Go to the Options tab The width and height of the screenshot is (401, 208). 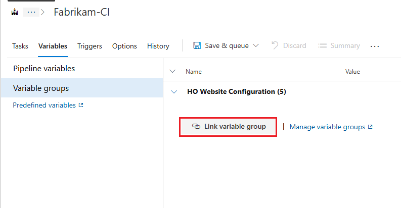124,46
